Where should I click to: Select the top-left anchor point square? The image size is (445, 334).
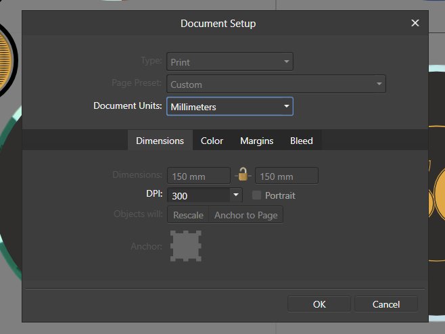(x=173, y=233)
